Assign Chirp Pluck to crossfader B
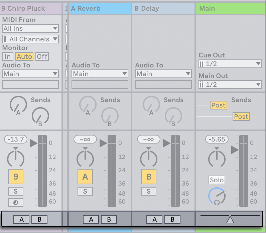 click(x=39, y=219)
